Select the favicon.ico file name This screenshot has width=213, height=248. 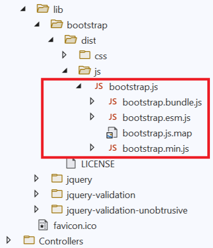click(x=75, y=225)
